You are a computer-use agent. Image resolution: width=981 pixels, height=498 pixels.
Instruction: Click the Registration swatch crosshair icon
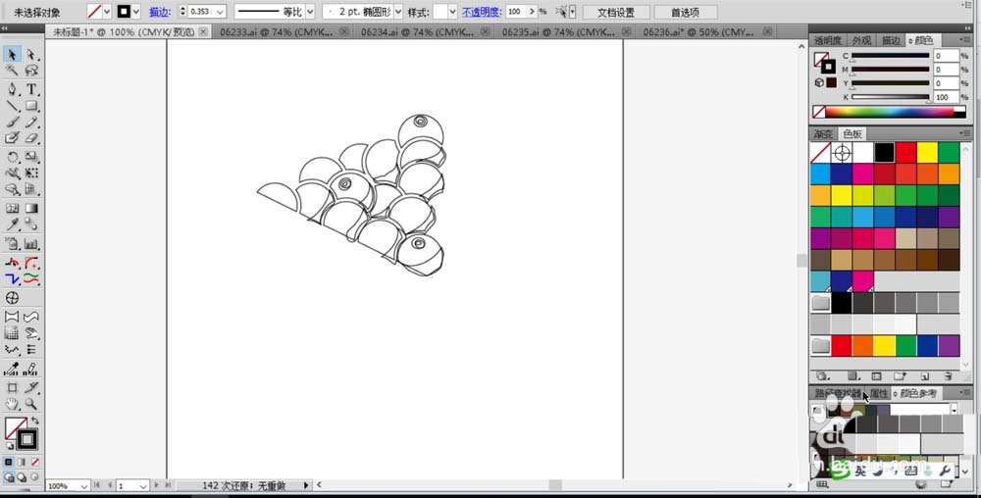point(842,153)
